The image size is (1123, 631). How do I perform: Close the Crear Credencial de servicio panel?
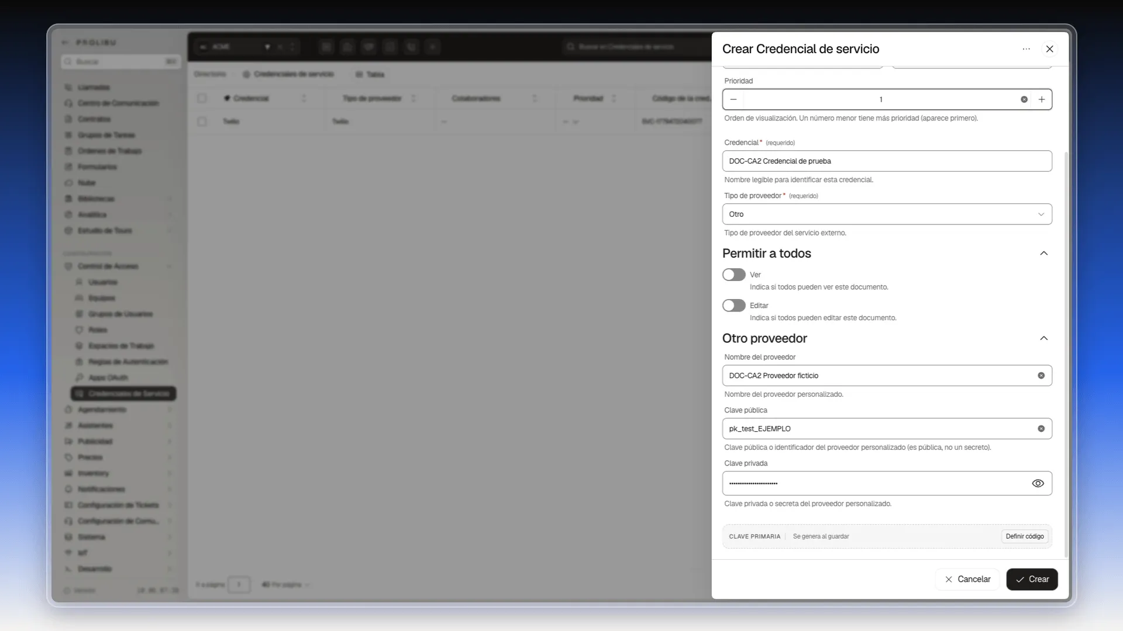tap(1050, 49)
